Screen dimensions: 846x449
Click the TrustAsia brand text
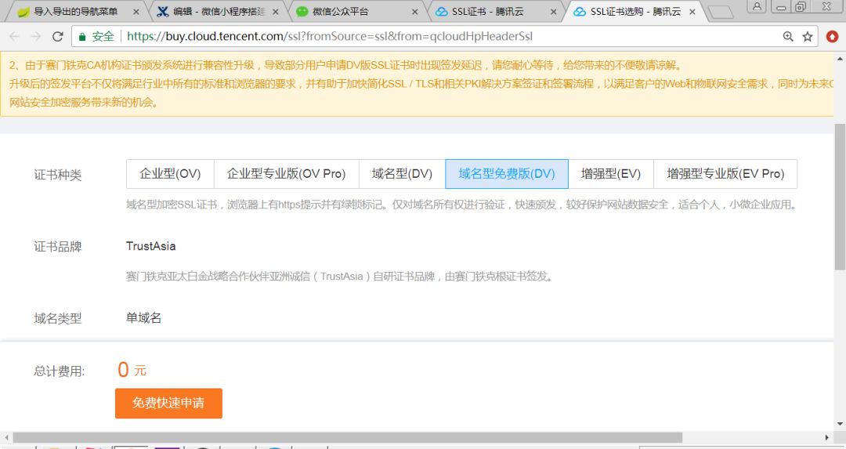(x=150, y=246)
